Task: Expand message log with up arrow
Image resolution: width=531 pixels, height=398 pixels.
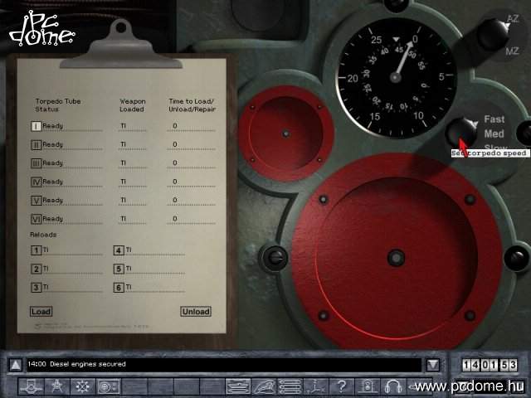Action: [16, 364]
